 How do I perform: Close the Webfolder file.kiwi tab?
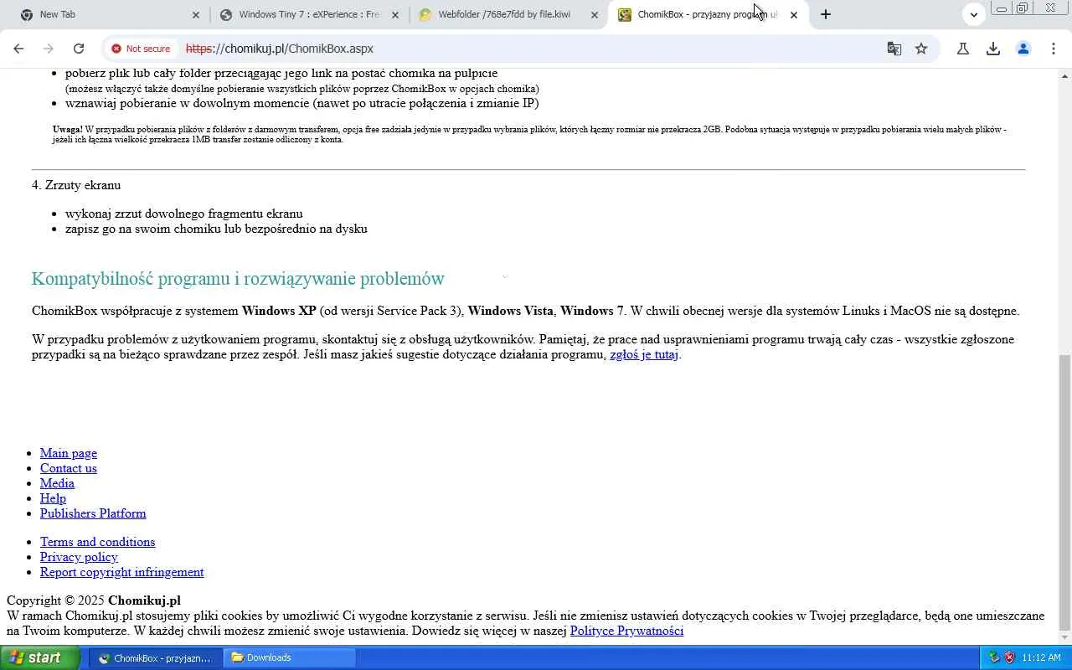pyautogui.click(x=595, y=15)
